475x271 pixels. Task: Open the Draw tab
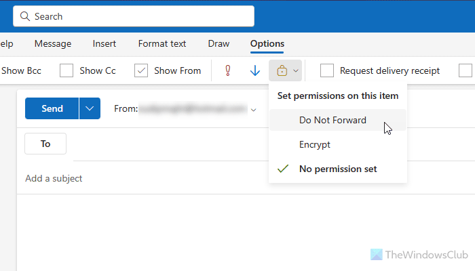tap(218, 43)
